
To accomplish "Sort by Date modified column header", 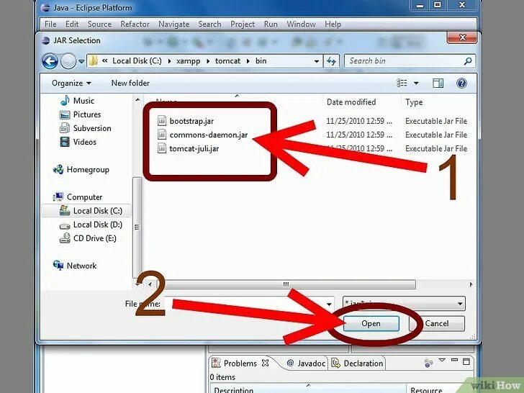I will tap(351, 102).
